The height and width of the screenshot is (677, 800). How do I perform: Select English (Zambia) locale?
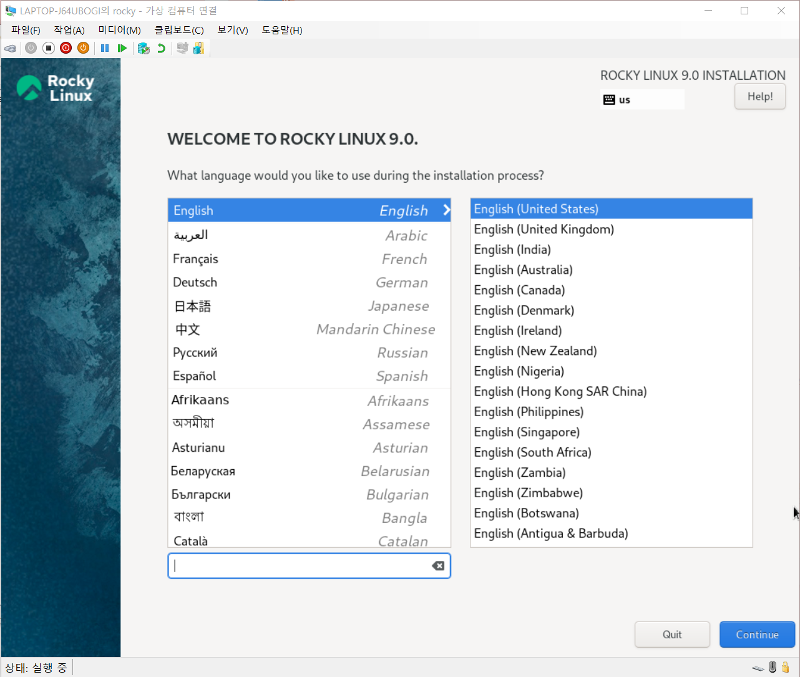[x=612, y=472]
